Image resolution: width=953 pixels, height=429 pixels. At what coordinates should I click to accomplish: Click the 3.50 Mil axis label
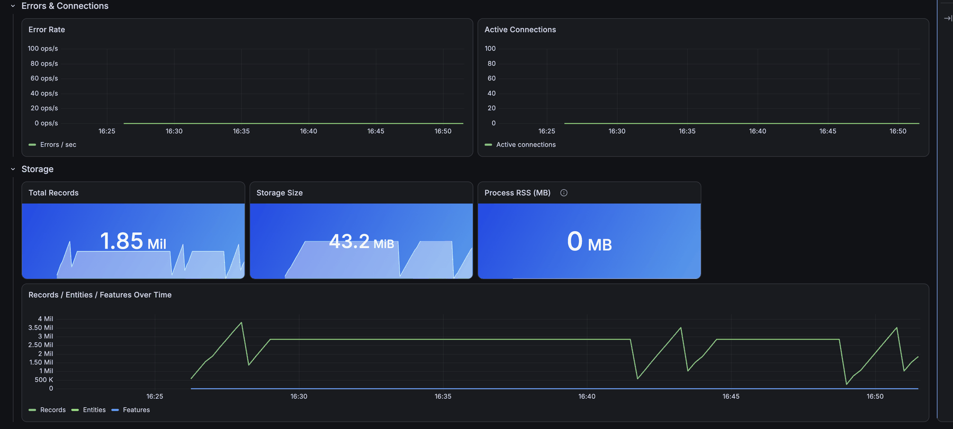41,328
